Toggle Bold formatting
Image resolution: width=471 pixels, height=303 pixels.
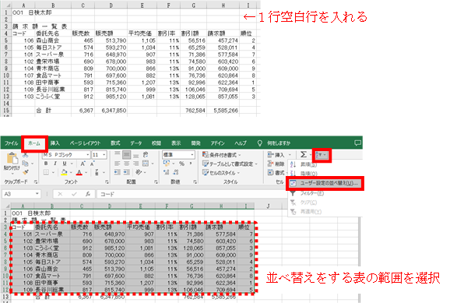[46, 164]
